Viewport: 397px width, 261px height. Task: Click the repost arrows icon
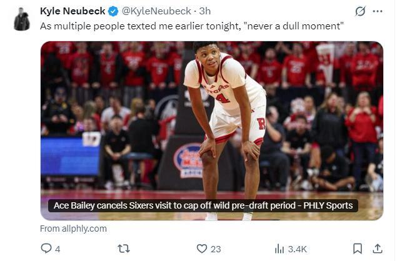tap(124, 249)
